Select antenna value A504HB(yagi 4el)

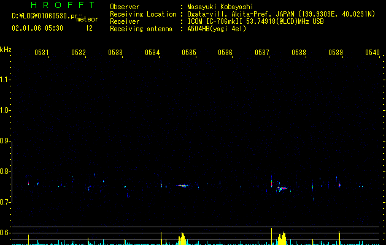coord(217,29)
